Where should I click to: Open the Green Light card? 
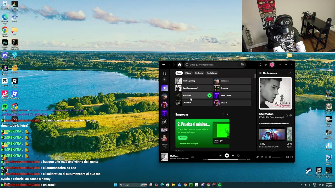point(221,133)
